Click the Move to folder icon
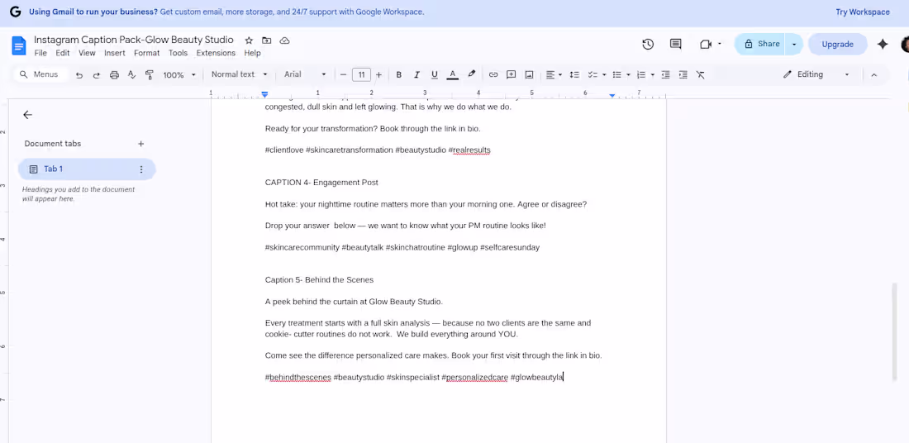 (x=267, y=40)
